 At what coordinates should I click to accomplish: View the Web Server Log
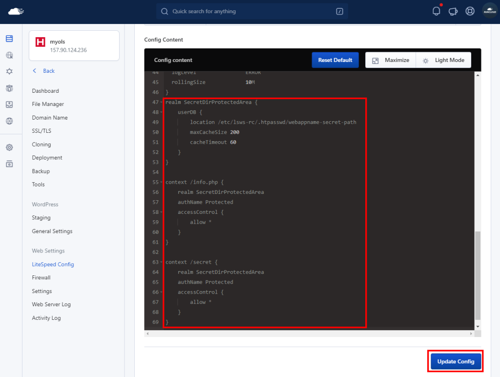coord(51,305)
